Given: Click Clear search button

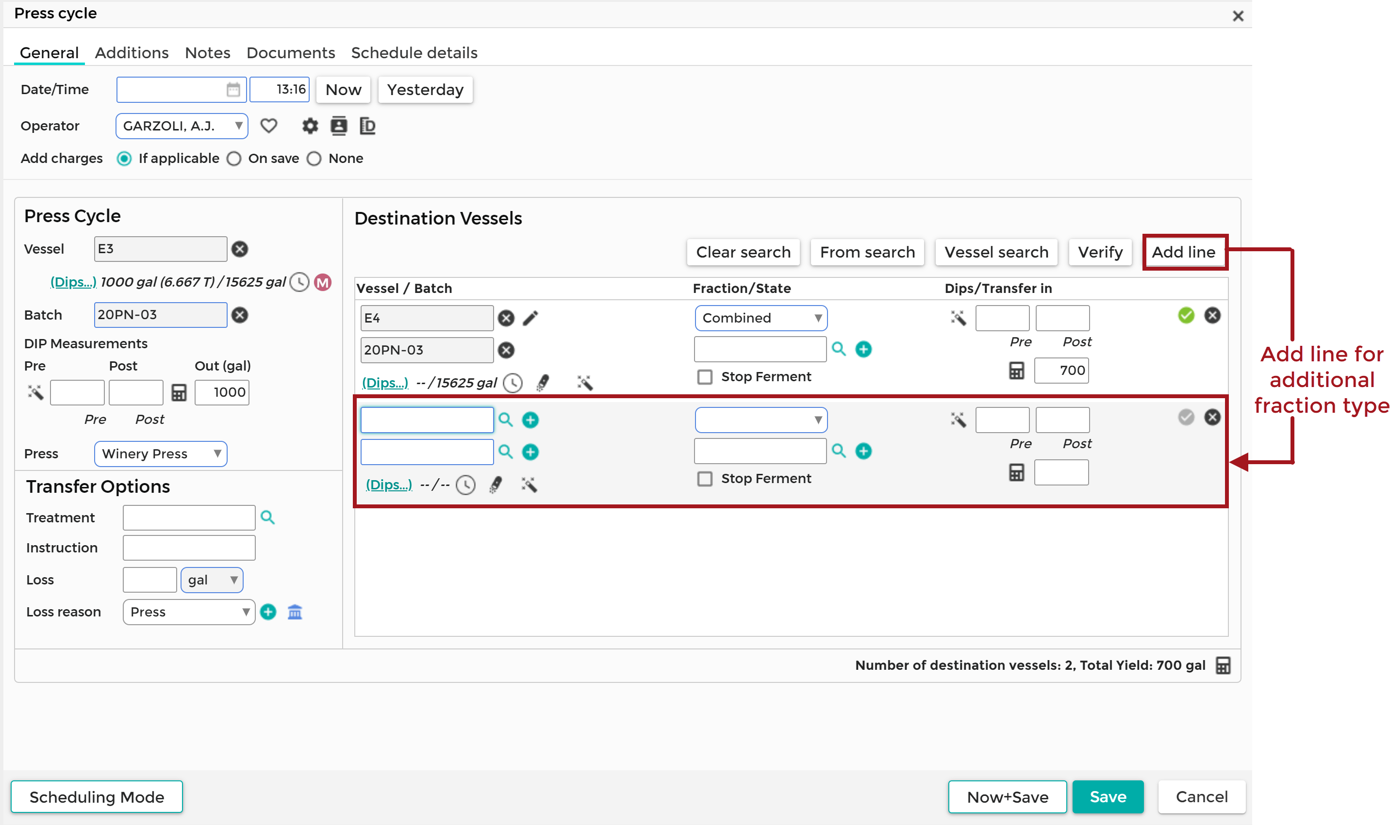Looking at the screenshot, I should 743,252.
